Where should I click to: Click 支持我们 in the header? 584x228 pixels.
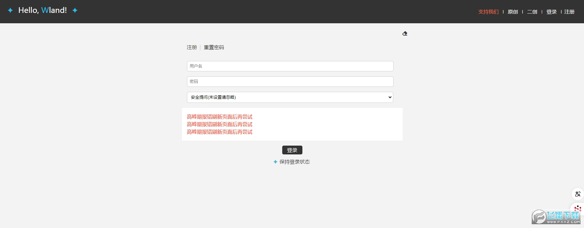coord(488,12)
